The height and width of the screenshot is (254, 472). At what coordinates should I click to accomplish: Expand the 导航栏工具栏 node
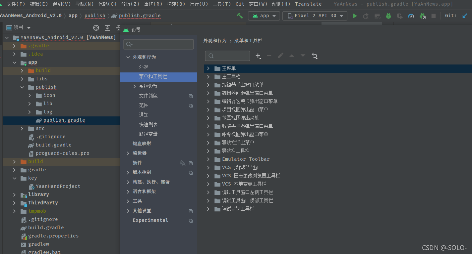208,151
